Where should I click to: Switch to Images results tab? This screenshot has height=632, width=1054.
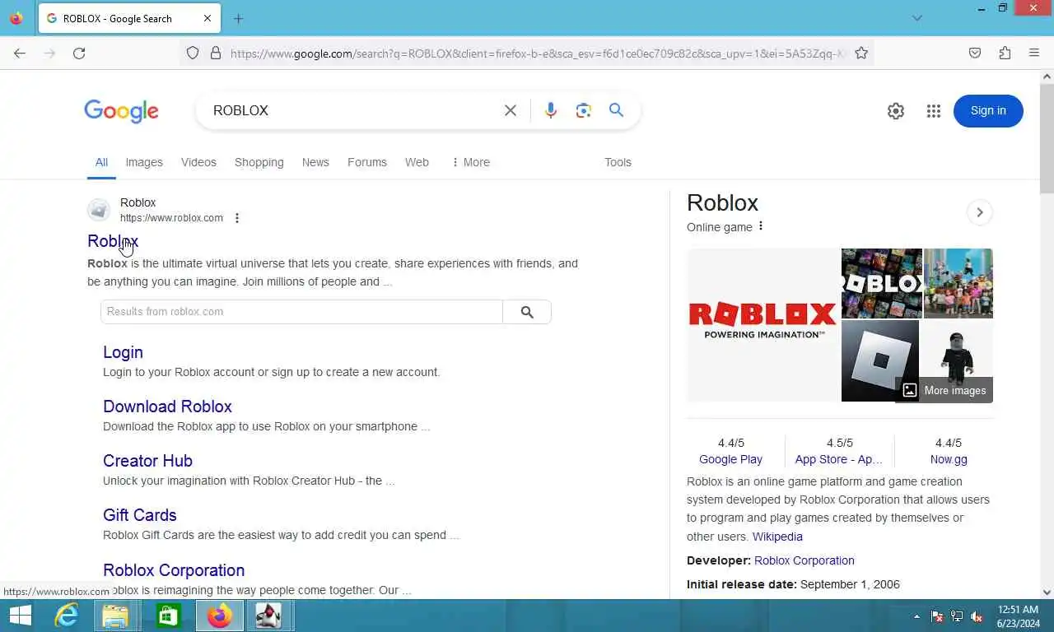pyautogui.click(x=144, y=162)
